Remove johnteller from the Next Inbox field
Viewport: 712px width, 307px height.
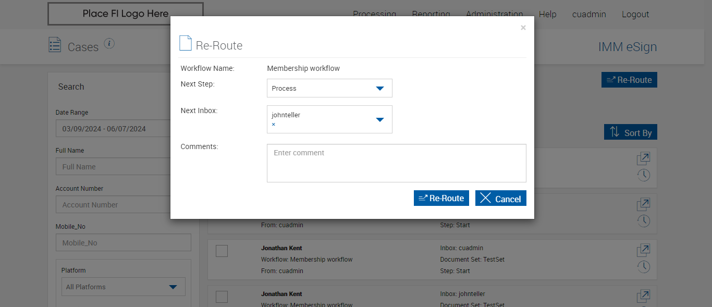tap(273, 125)
